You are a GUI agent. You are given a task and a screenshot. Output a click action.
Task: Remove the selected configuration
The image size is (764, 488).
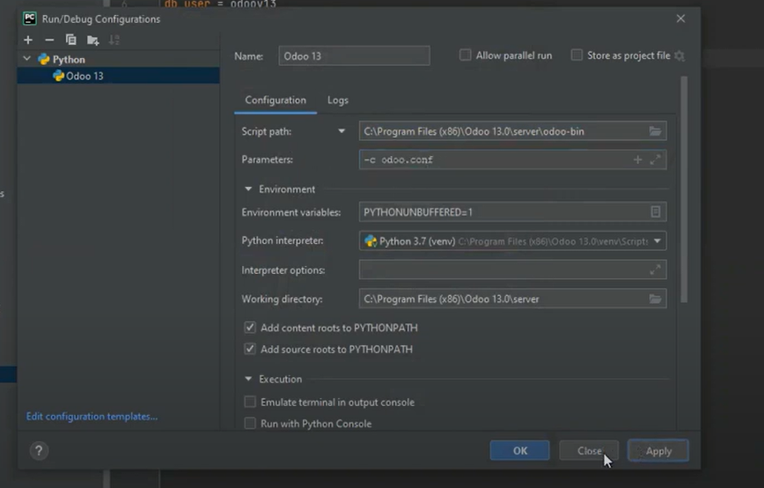tap(49, 40)
